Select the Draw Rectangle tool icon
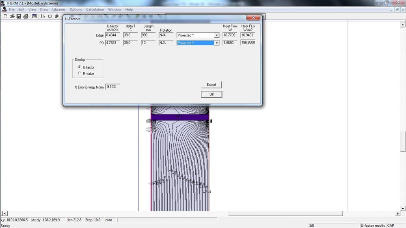 coord(50,16)
